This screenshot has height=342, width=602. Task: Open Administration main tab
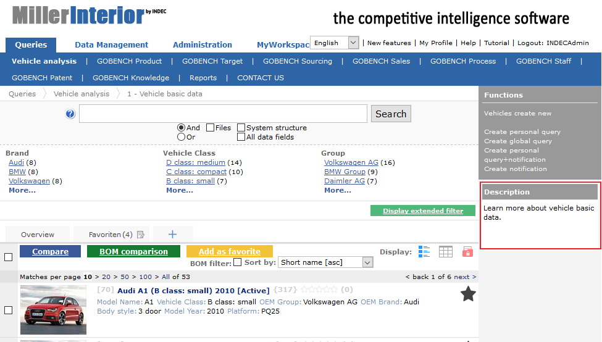(203, 45)
